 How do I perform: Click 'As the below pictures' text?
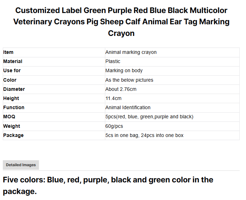pos(129,80)
